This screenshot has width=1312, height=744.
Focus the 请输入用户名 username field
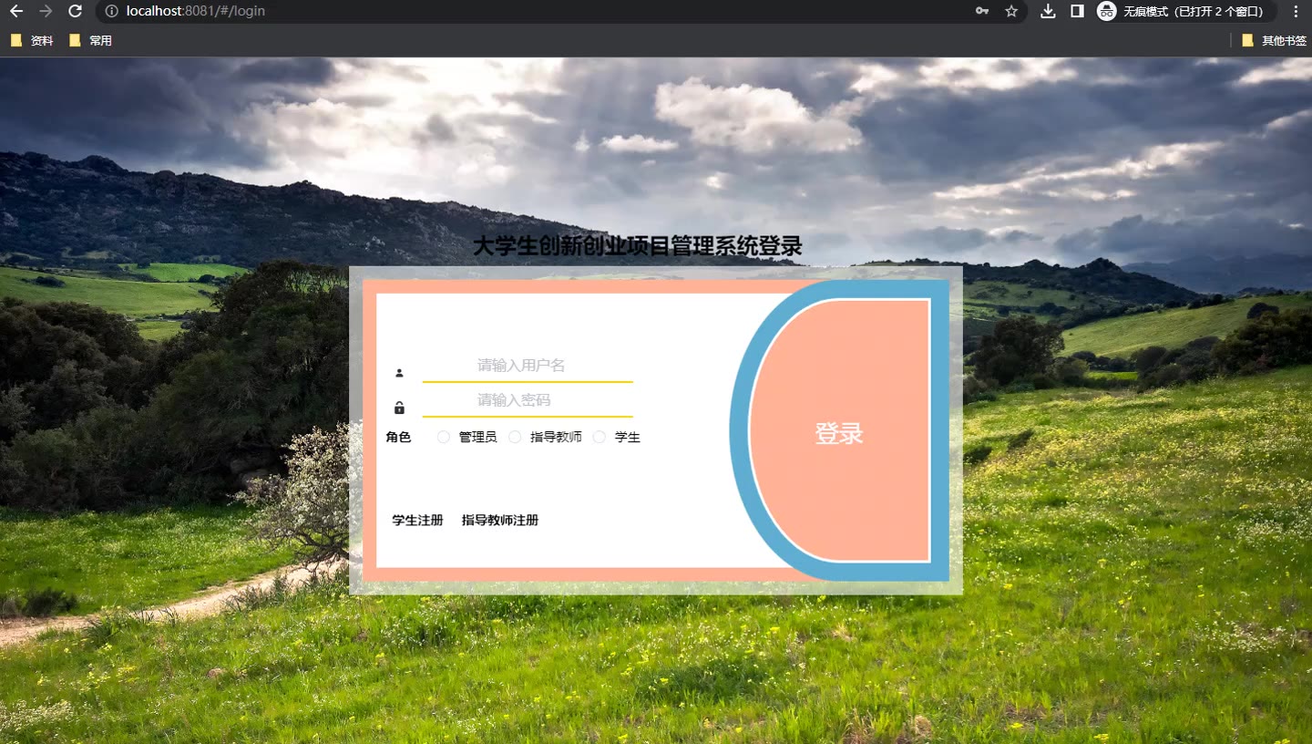point(528,366)
